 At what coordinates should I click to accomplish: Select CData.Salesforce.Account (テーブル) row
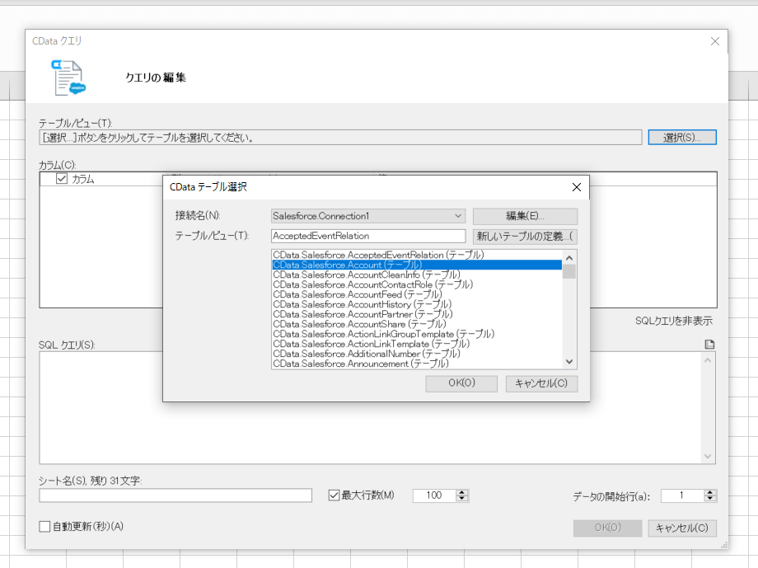[x=417, y=265]
